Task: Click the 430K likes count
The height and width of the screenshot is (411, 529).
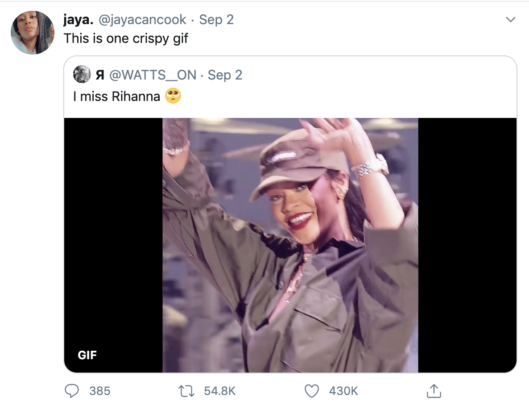Action: (x=343, y=391)
